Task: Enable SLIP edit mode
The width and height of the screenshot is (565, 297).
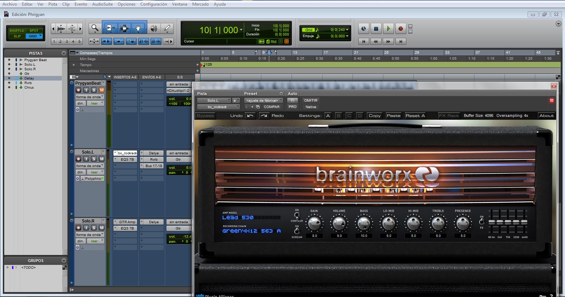Action: point(17,36)
